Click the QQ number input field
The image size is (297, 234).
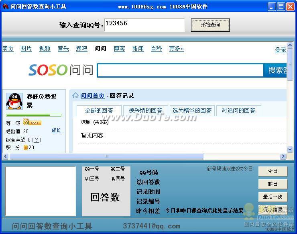(x=144, y=25)
